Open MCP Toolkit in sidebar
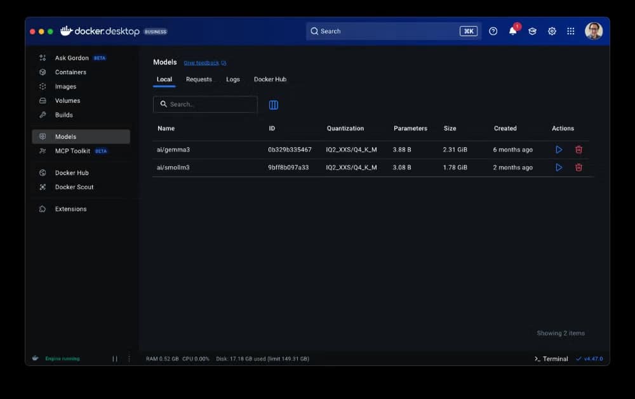The height and width of the screenshot is (399, 635). point(72,151)
